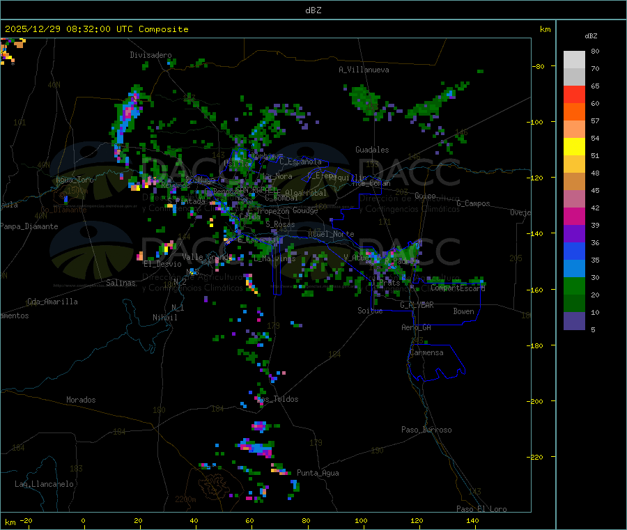Click the Salinas location label
The width and height of the screenshot is (627, 530).
121,283
